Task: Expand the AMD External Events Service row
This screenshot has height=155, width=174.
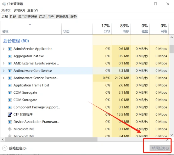Action: 3,64
